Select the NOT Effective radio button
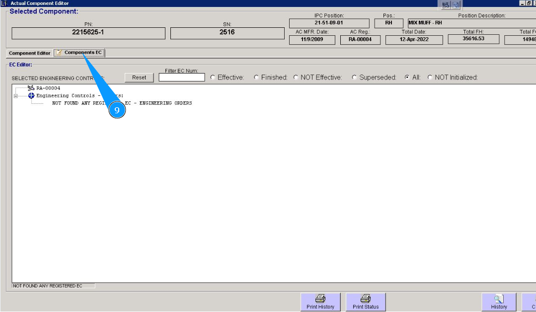 296,77
